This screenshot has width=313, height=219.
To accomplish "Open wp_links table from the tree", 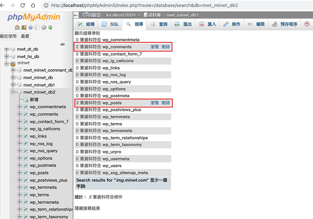I will coord(38,136).
